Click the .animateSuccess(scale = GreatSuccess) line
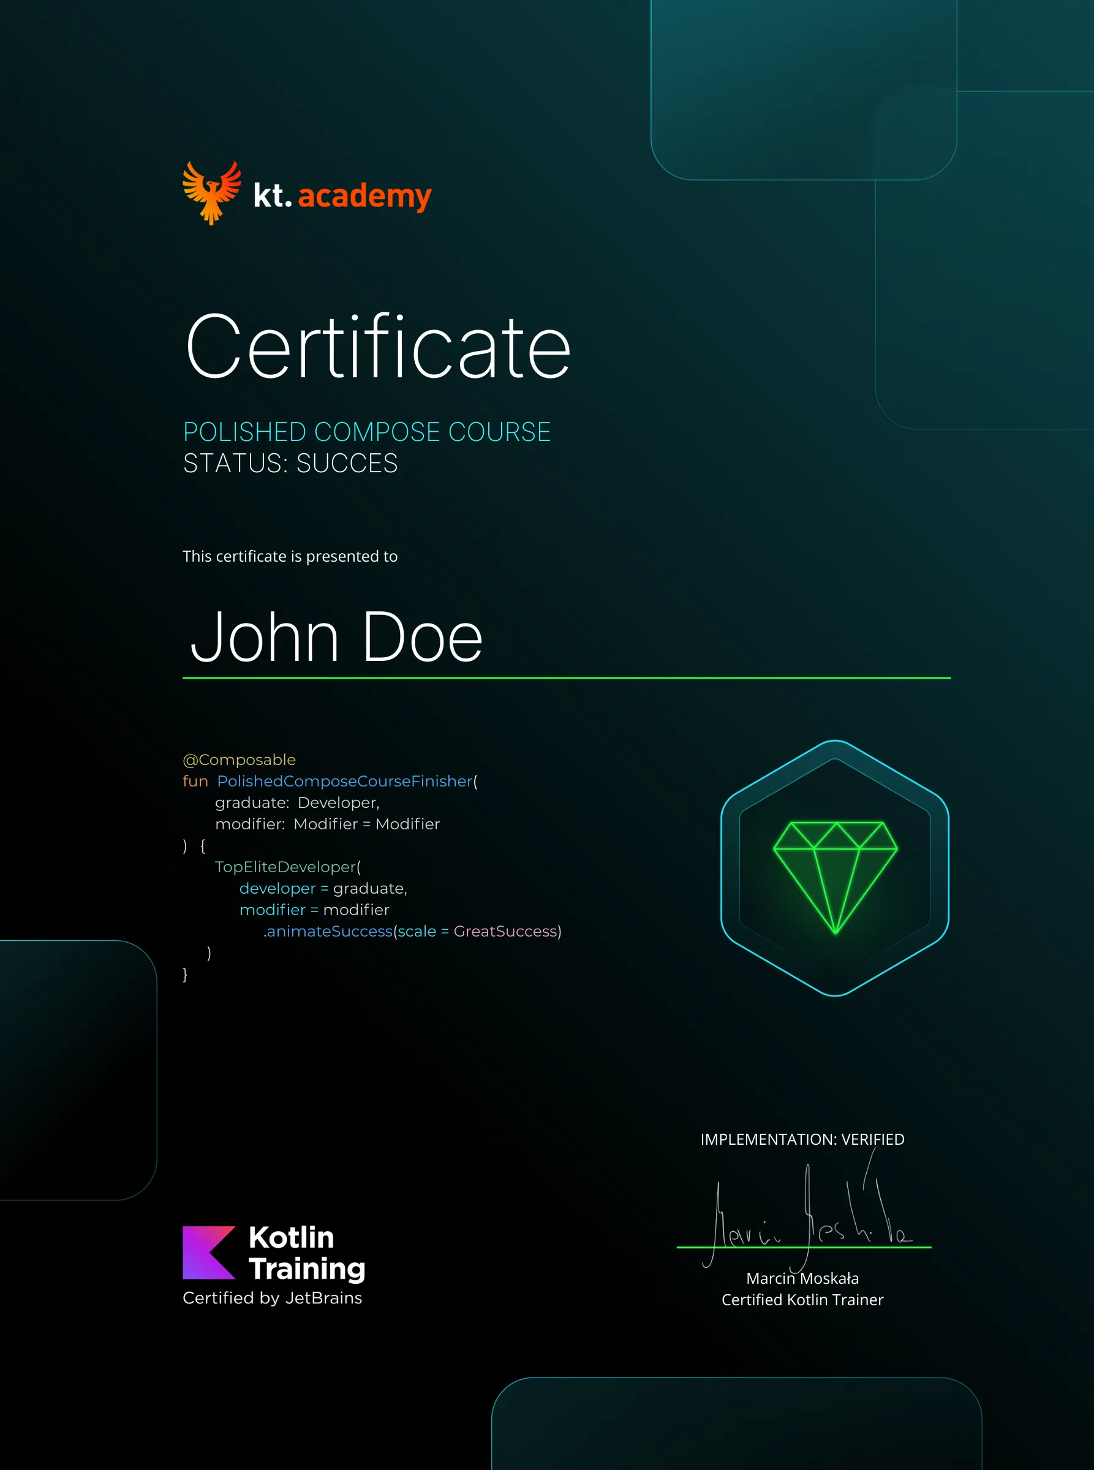This screenshot has width=1094, height=1470. [x=412, y=931]
